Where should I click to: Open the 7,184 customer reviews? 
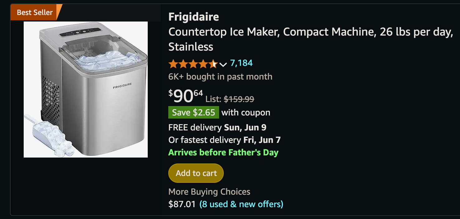[241, 63]
